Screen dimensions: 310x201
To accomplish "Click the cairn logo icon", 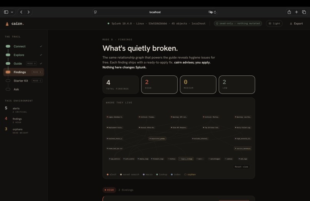I will pos(7,24).
